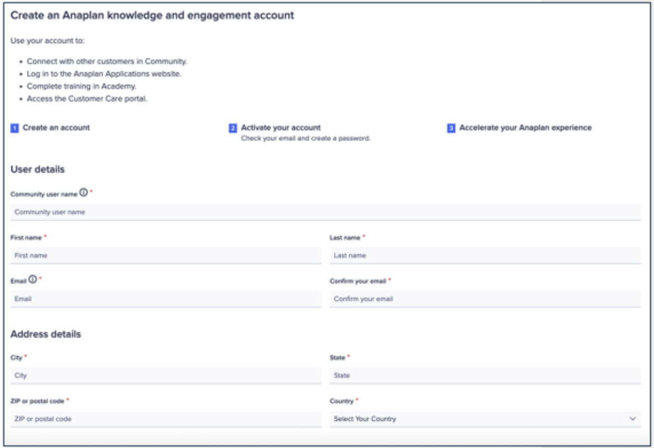This screenshot has height=448, width=654.
Task: Focus the ZIP or postal code field
Action: (166, 419)
